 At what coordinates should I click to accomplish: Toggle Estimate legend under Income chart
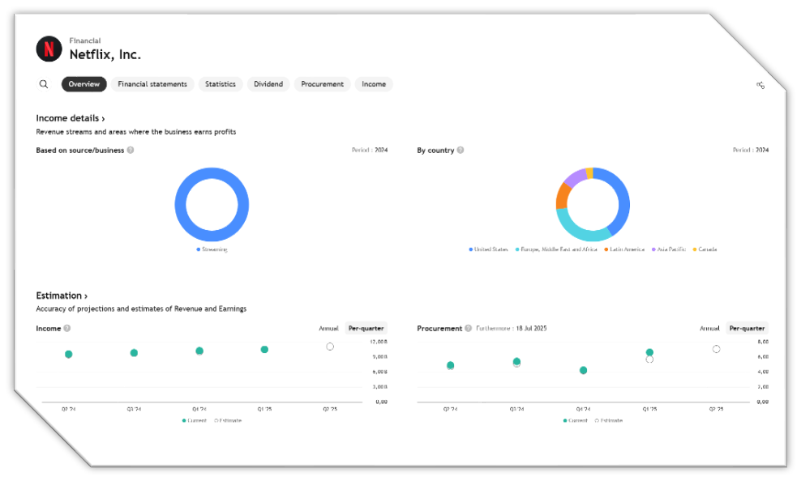pos(228,421)
